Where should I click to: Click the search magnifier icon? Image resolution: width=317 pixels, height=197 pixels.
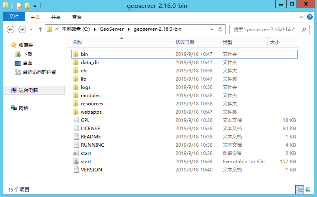(x=304, y=29)
